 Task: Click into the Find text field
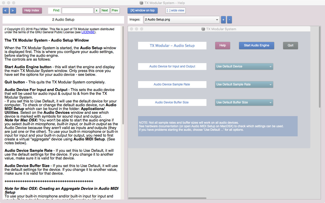78,11
